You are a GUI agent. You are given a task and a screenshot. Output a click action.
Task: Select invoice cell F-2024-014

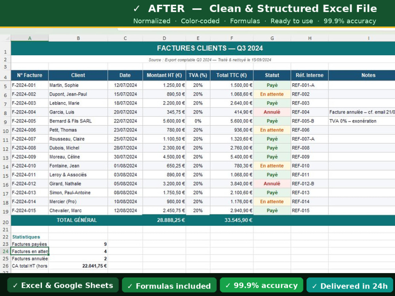(30, 202)
